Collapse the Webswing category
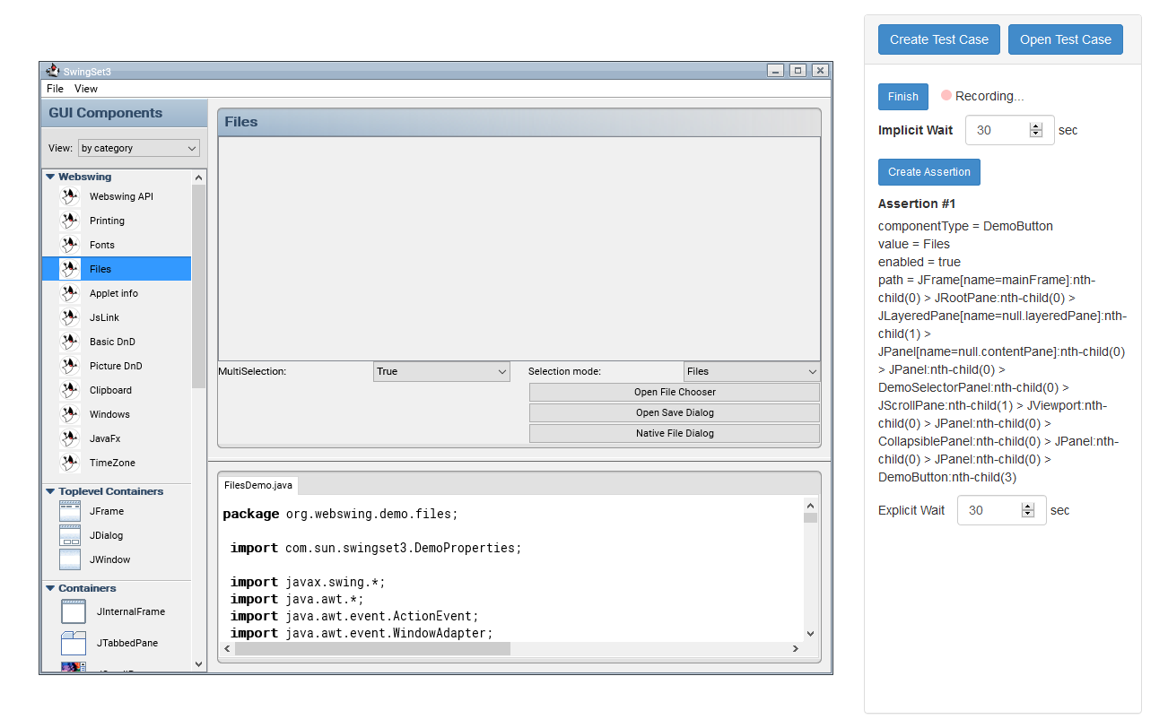Screen dimensions: 1168x728 (50, 177)
